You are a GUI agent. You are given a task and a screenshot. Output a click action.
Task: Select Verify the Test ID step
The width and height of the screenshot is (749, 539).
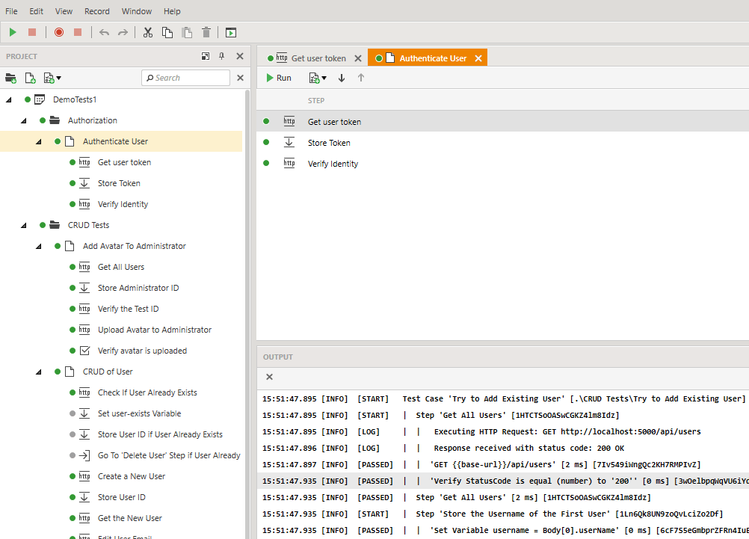pyautogui.click(x=128, y=309)
